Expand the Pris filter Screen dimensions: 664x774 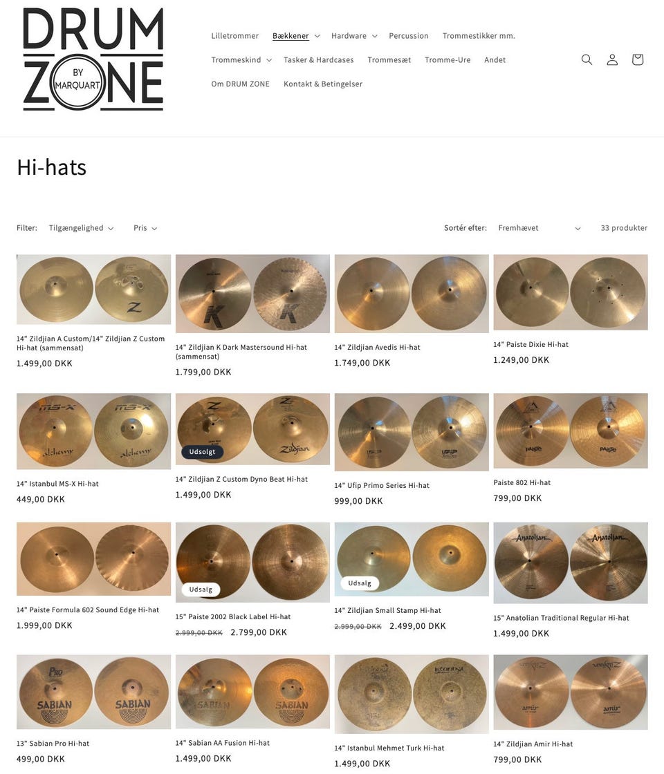point(145,228)
